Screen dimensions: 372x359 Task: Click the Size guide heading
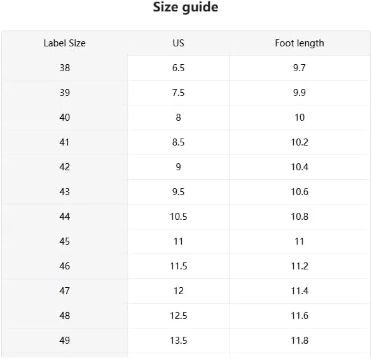pyautogui.click(x=186, y=7)
